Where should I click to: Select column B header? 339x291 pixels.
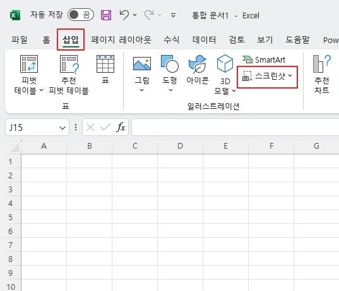pos(90,146)
